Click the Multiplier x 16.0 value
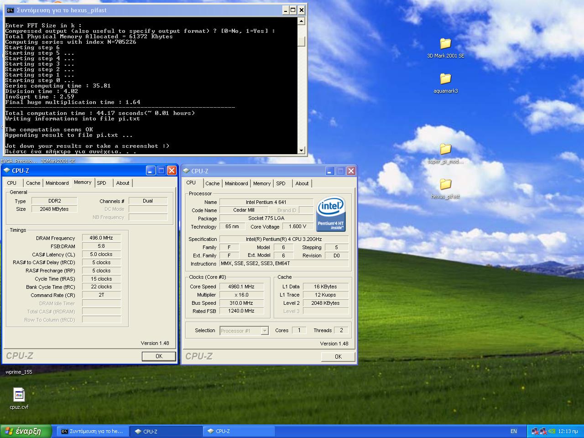Viewport: 584px width, 438px height. pyautogui.click(x=241, y=295)
